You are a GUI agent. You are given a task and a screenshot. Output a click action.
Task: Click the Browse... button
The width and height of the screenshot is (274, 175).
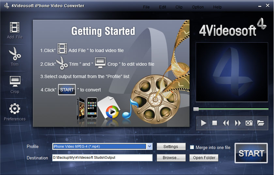click(x=171, y=158)
